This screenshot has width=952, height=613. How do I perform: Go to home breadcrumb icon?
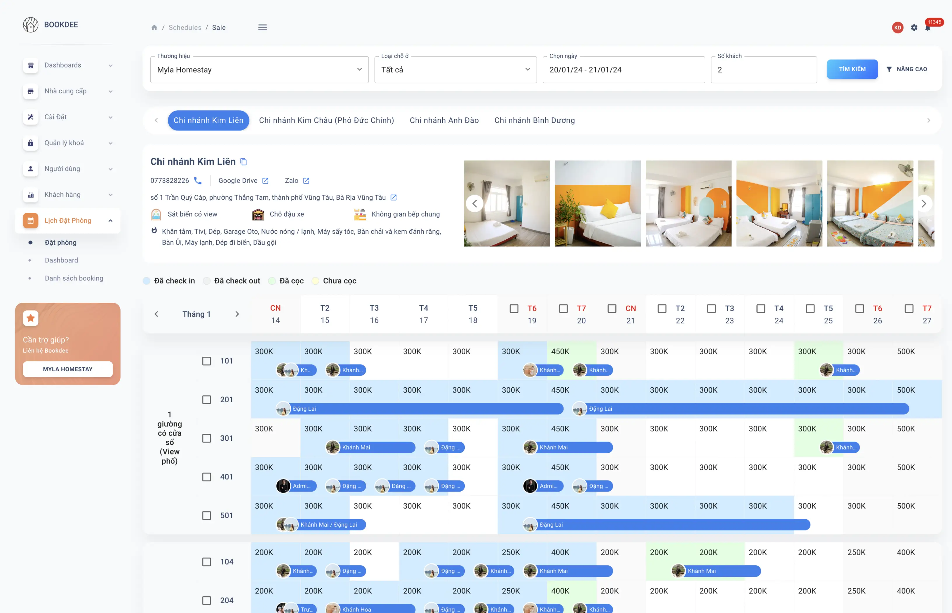(x=154, y=27)
